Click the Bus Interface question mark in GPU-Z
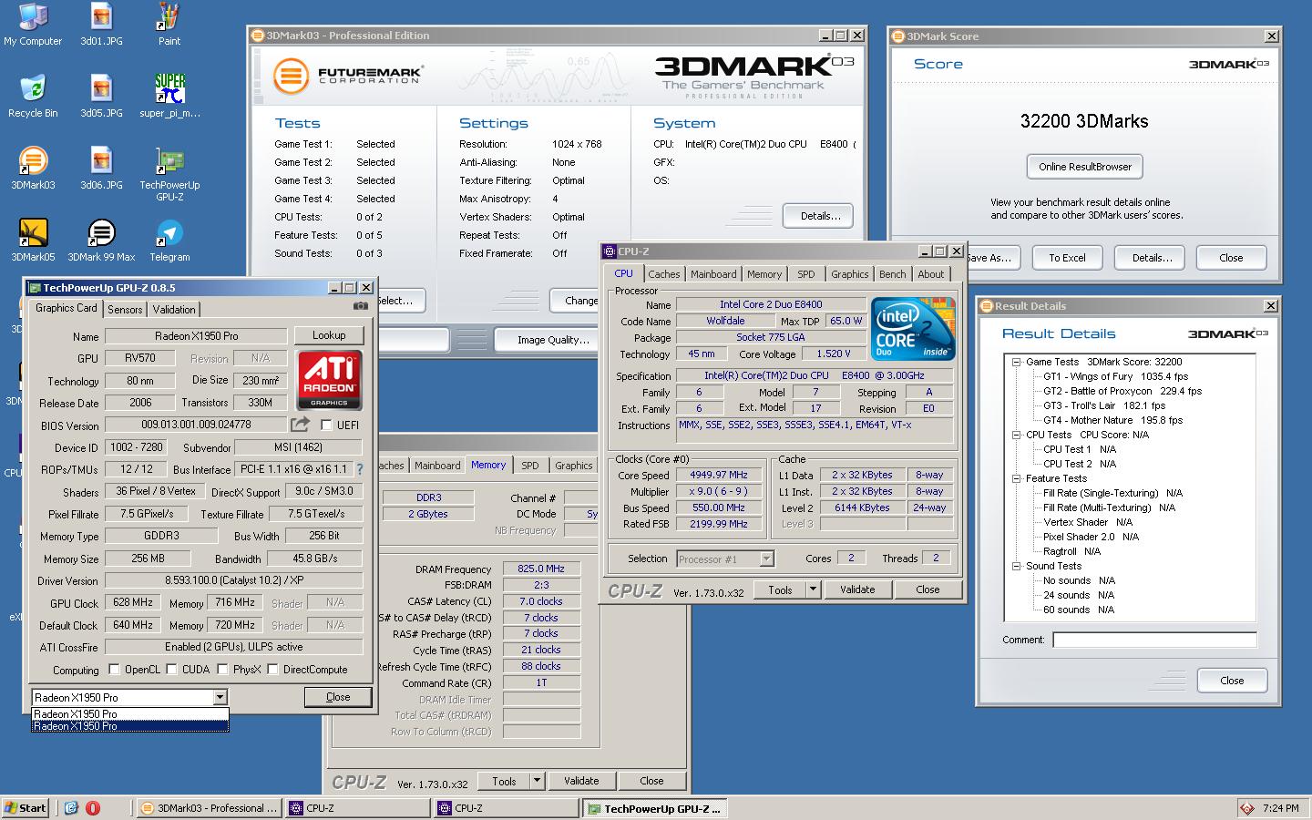 pos(359,469)
